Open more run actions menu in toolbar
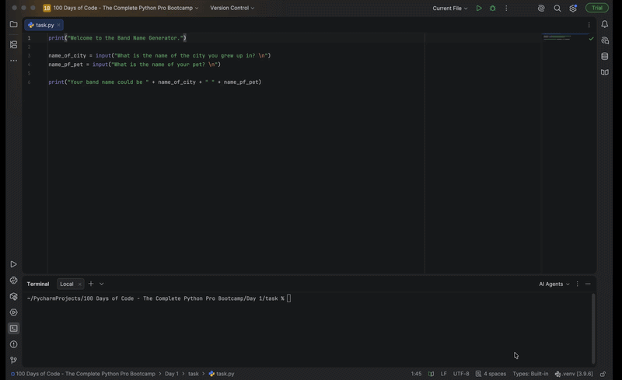 coord(506,8)
